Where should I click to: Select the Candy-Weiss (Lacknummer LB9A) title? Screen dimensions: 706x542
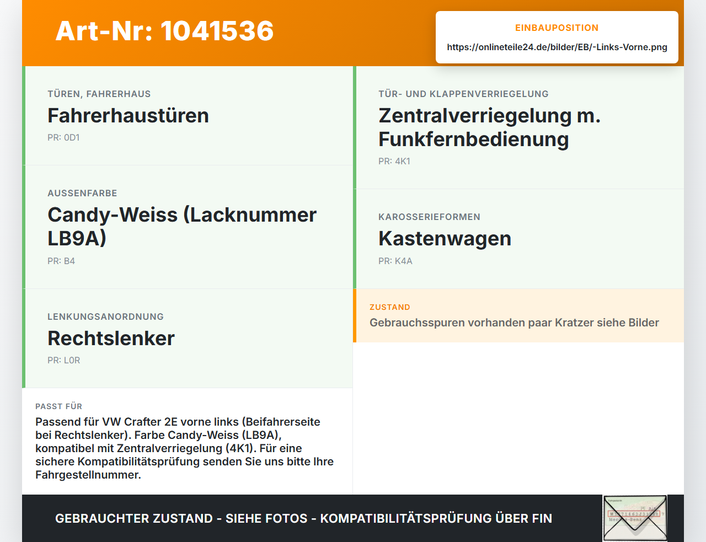tap(182, 226)
